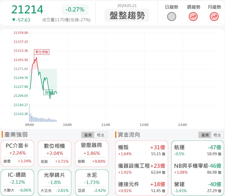Screen dimensions: 225x196
Task: Open the 水泥 industry card
Action: coord(91,182)
